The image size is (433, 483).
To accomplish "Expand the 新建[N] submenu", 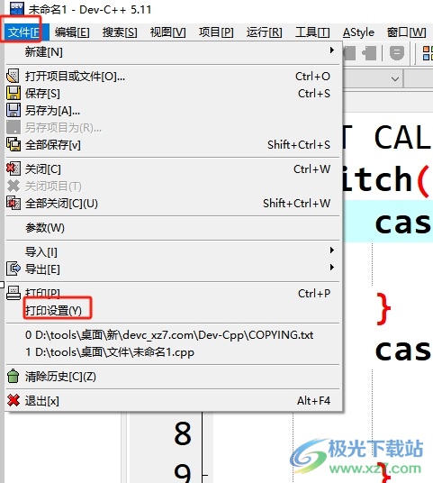I will [x=173, y=51].
